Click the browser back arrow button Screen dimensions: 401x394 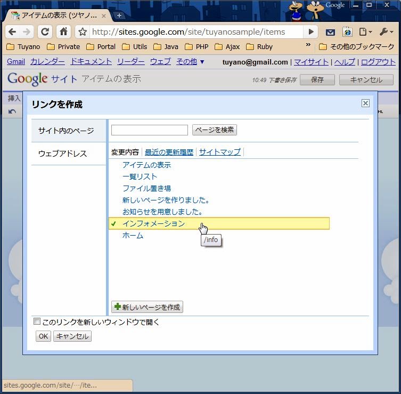(12, 31)
